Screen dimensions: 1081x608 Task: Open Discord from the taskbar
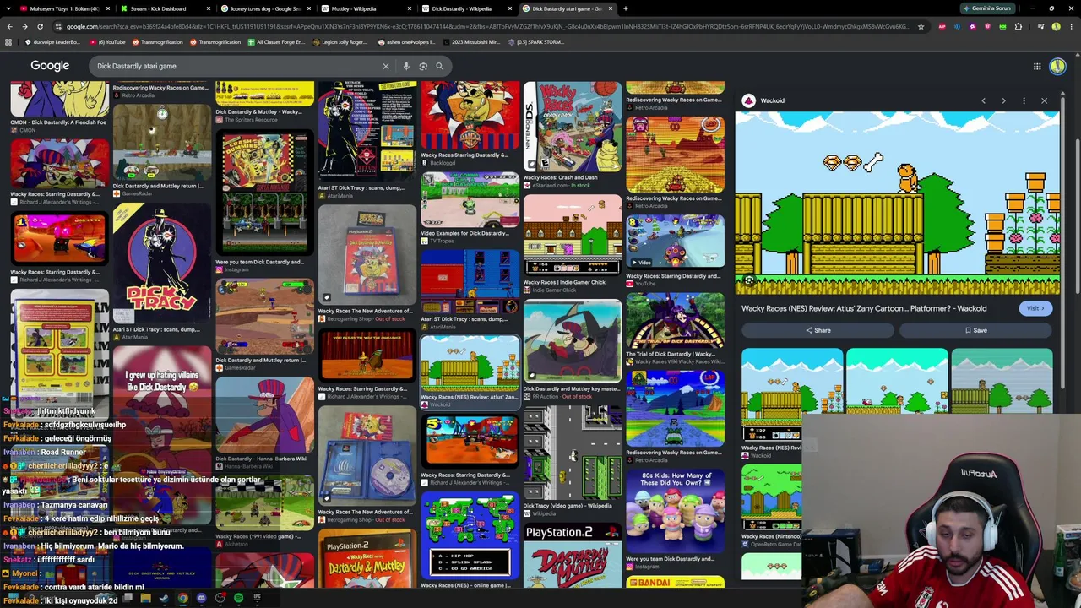pos(201,599)
